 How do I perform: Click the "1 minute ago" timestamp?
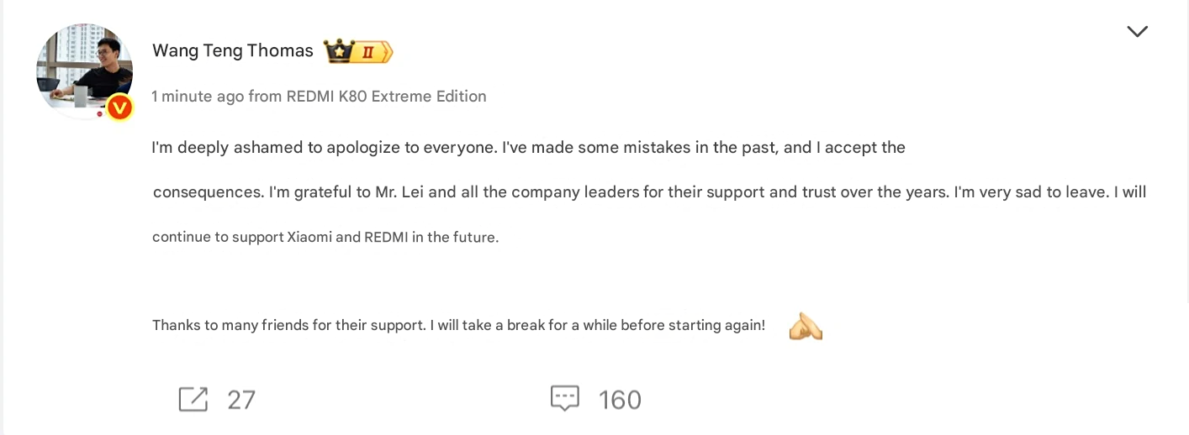[x=198, y=97]
